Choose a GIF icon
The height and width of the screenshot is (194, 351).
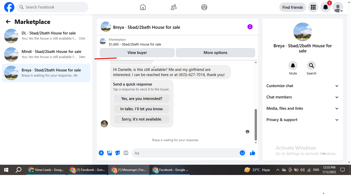(x=126, y=153)
